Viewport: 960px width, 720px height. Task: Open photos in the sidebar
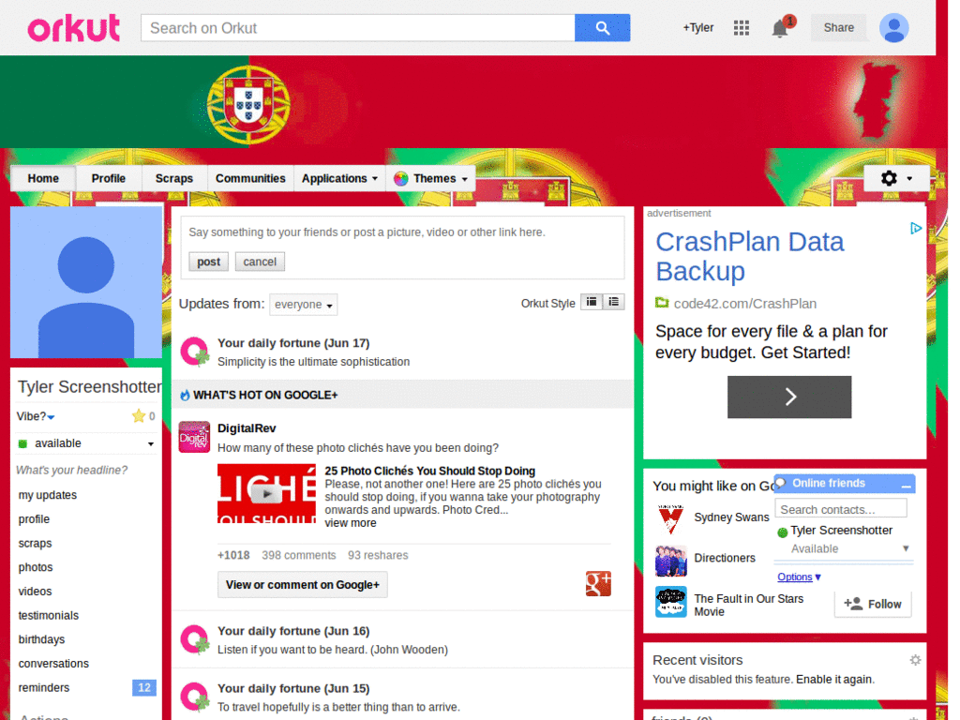(36, 567)
